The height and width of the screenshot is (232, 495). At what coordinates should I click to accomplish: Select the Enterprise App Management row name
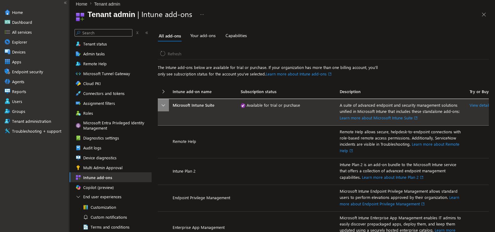click(x=199, y=228)
